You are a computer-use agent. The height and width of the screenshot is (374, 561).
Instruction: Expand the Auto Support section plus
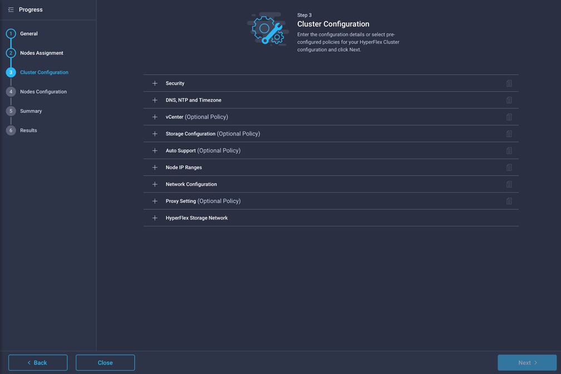(x=155, y=151)
